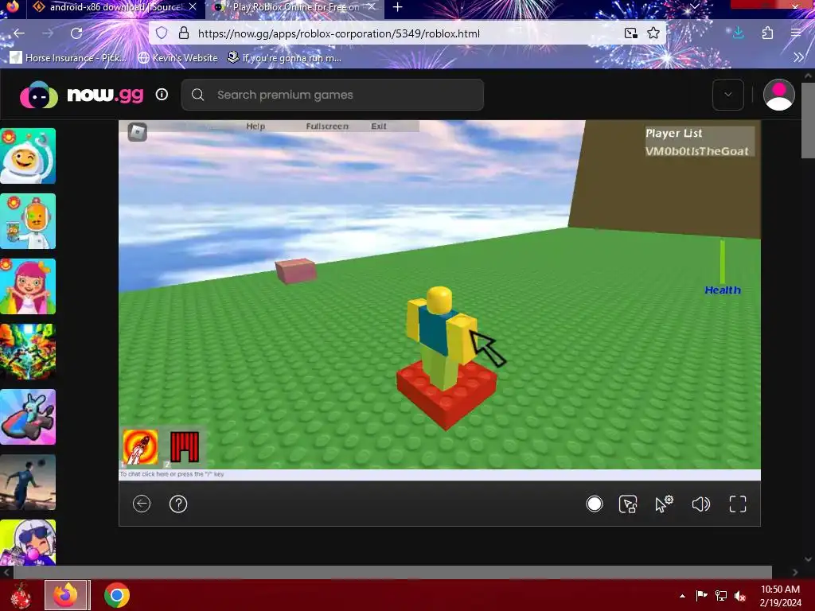Select the red wall tool slot
Screen dimensions: 815x611
click(185, 447)
